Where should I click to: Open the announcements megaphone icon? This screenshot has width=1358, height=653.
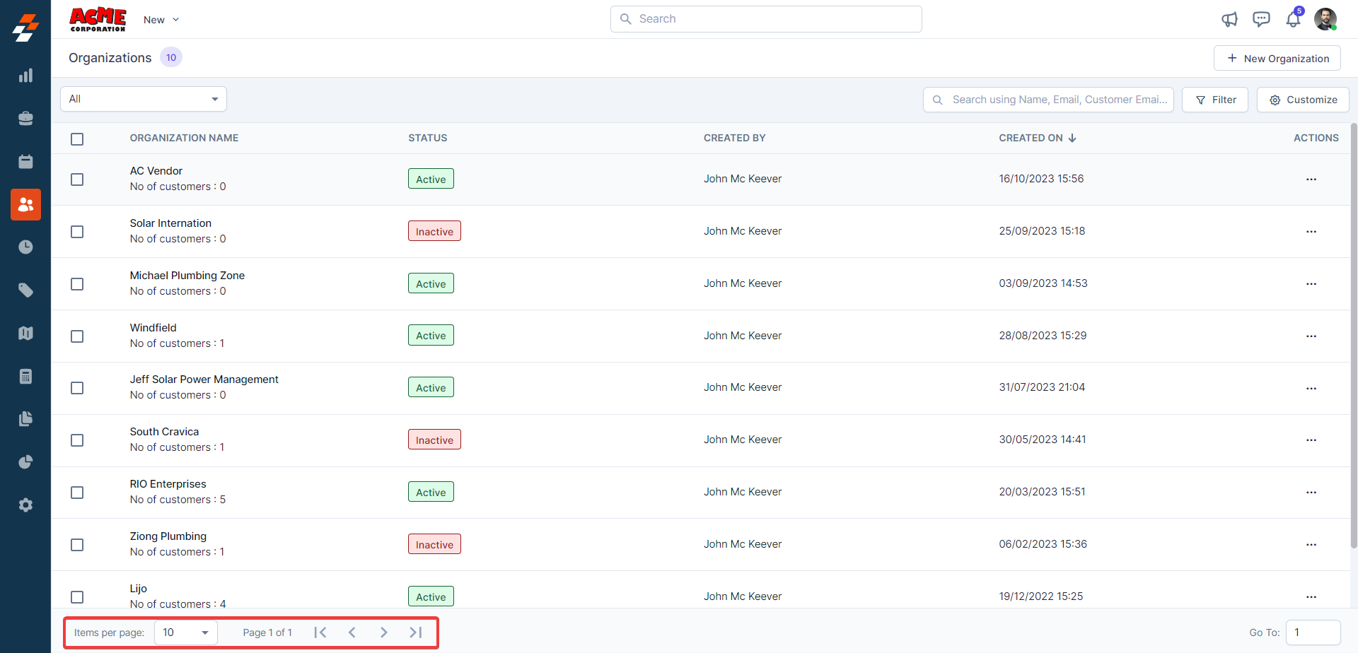coord(1229,19)
